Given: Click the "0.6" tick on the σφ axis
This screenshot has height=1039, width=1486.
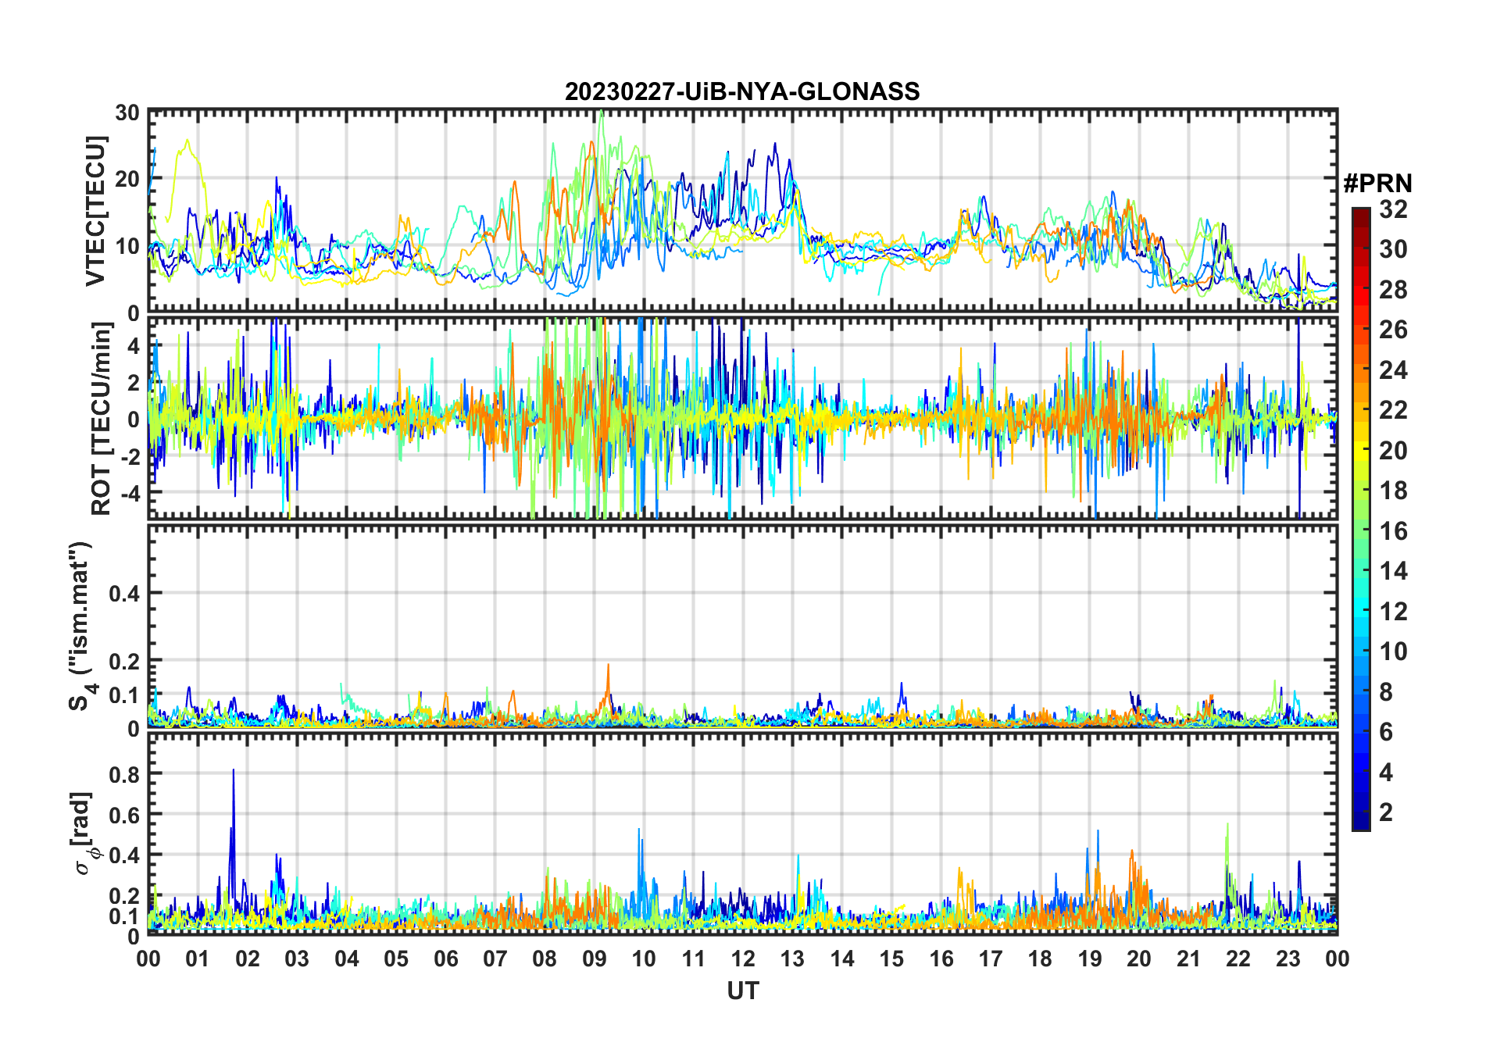Looking at the screenshot, I should coord(124,815).
